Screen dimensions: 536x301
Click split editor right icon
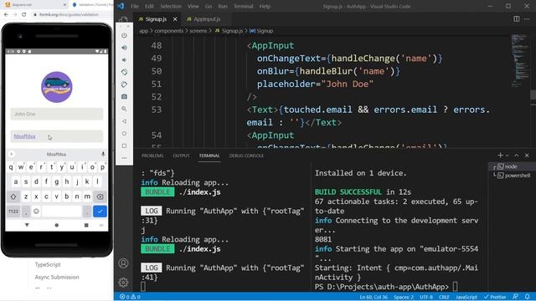pyautogui.click(x=516, y=19)
